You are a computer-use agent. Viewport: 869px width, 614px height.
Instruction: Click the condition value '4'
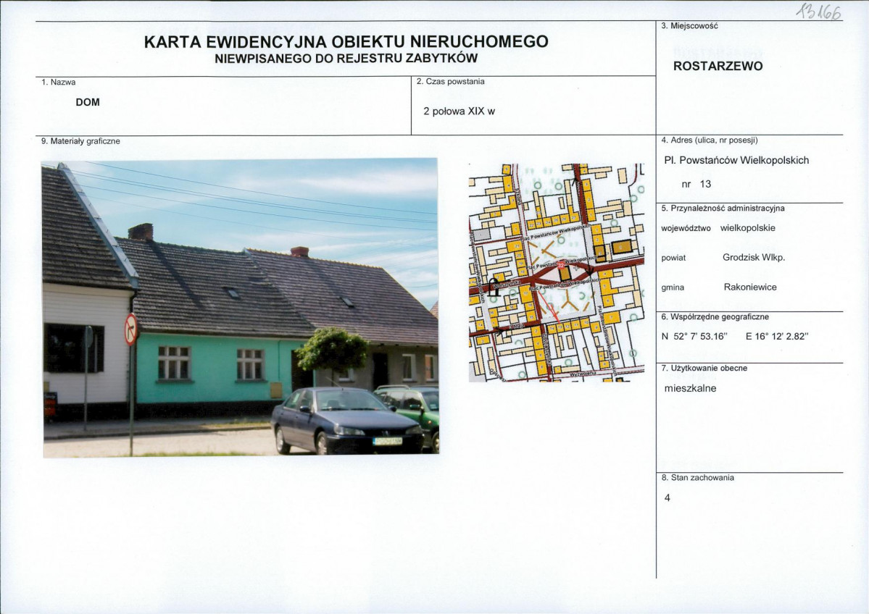tap(668, 497)
